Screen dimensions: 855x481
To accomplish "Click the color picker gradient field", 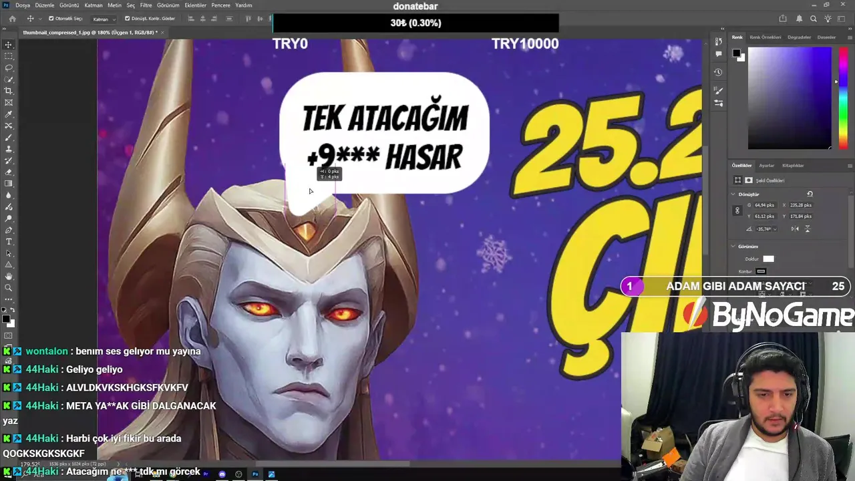I will pos(790,98).
